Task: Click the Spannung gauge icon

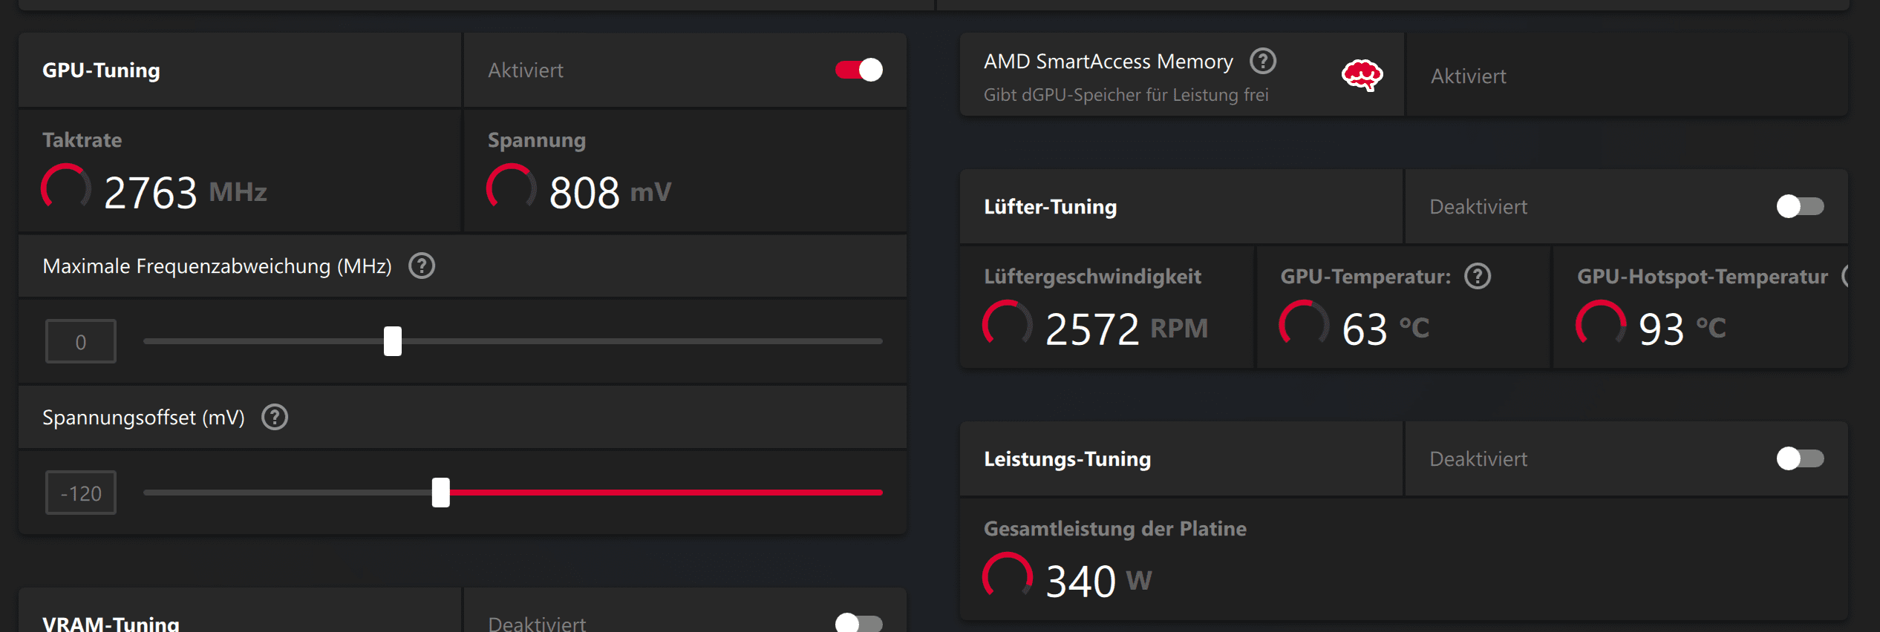Action: tap(512, 188)
